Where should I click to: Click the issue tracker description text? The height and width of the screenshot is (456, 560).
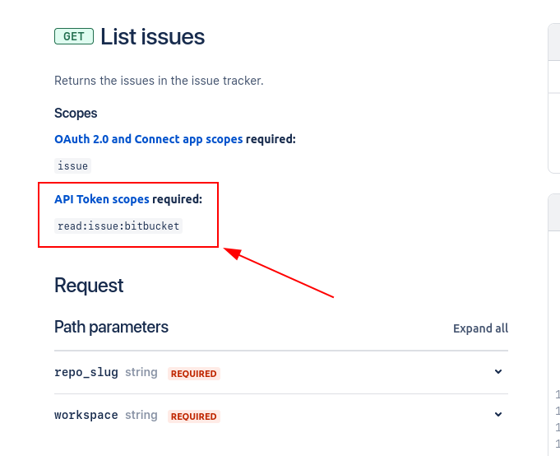[x=159, y=81]
